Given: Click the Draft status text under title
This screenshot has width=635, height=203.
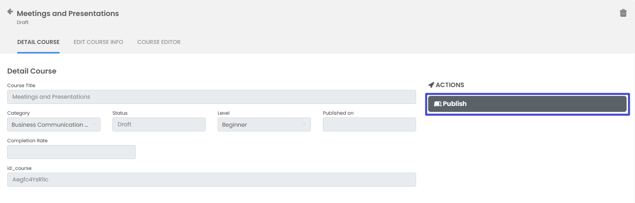Looking at the screenshot, I should tap(22, 22).
